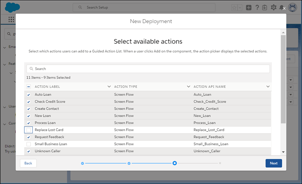Sort by the ACTION TYPE header
Image resolution: width=302 pixels, height=184 pixels.
click(x=126, y=87)
